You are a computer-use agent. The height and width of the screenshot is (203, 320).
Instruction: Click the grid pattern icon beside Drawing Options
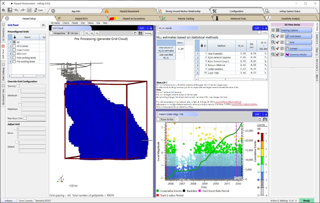coord(278,30)
